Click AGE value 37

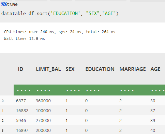(153, 111)
